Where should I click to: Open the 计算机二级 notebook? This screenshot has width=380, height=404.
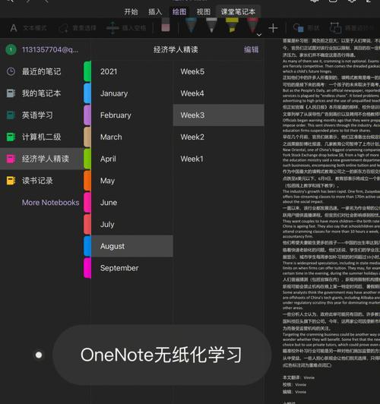point(42,137)
